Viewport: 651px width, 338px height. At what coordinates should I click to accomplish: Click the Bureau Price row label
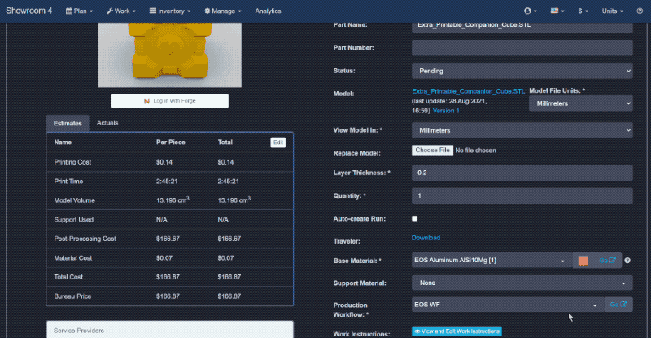click(x=72, y=296)
